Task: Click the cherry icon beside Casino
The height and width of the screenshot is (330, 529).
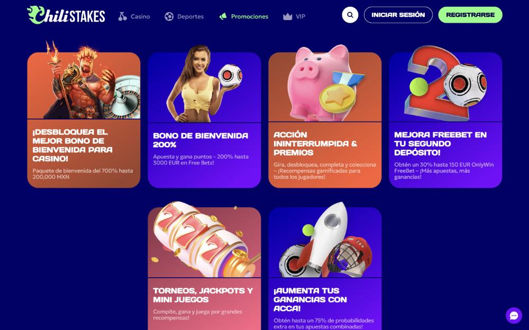Action: [x=123, y=16]
